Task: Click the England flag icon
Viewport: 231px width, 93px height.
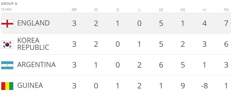Action: pos(7,24)
